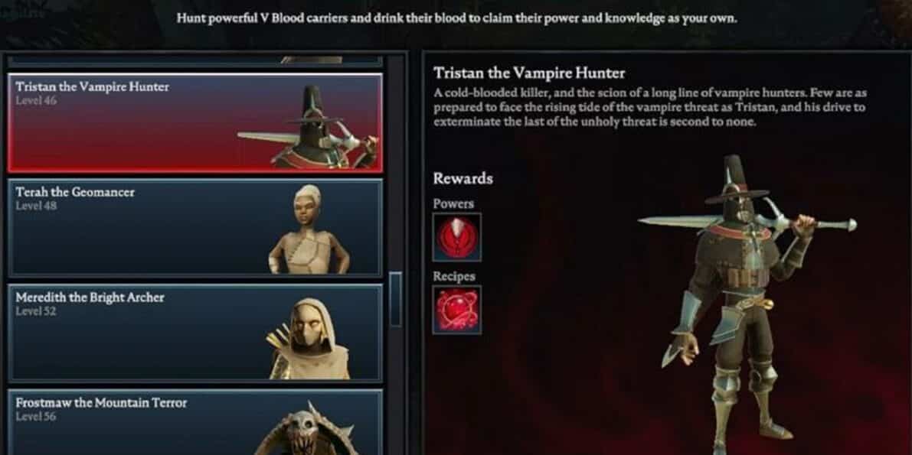Click Frostmaw's skull portrait
This screenshot has width=912, height=455.
point(306,427)
